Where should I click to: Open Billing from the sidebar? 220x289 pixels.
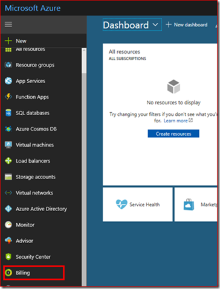click(41, 273)
